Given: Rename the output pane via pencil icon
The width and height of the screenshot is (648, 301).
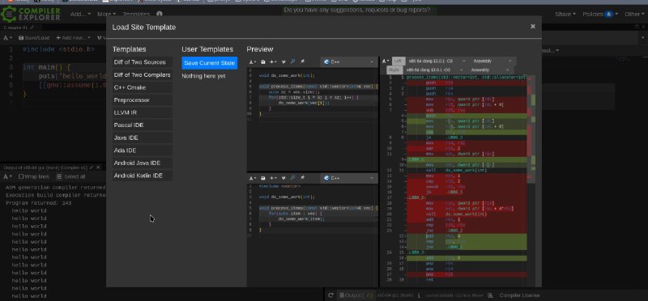Looking at the screenshot, I should (x=92, y=167).
